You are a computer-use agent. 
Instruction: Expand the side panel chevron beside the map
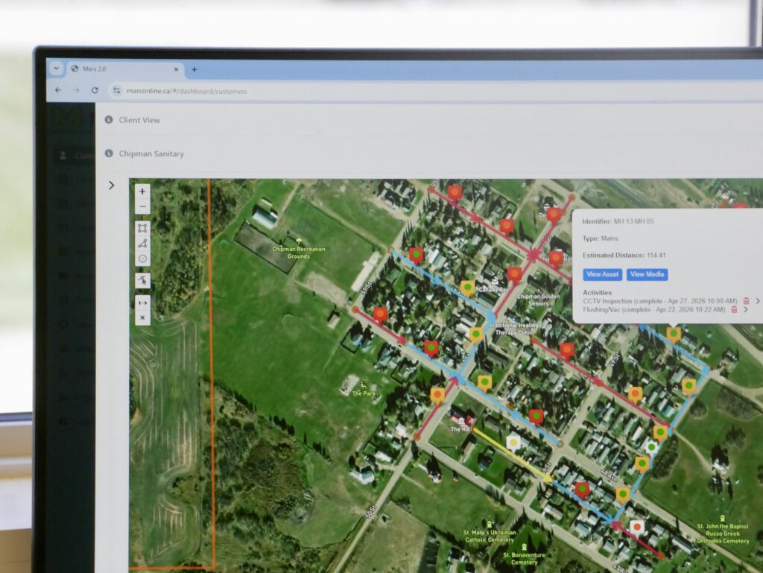coord(112,186)
